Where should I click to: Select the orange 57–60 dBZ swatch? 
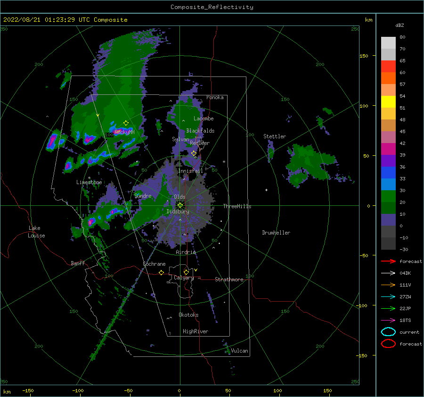coord(388,78)
